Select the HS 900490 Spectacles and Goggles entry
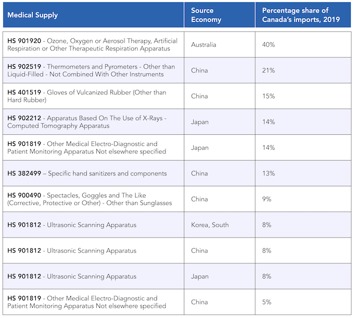 pyautogui.click(x=89, y=199)
